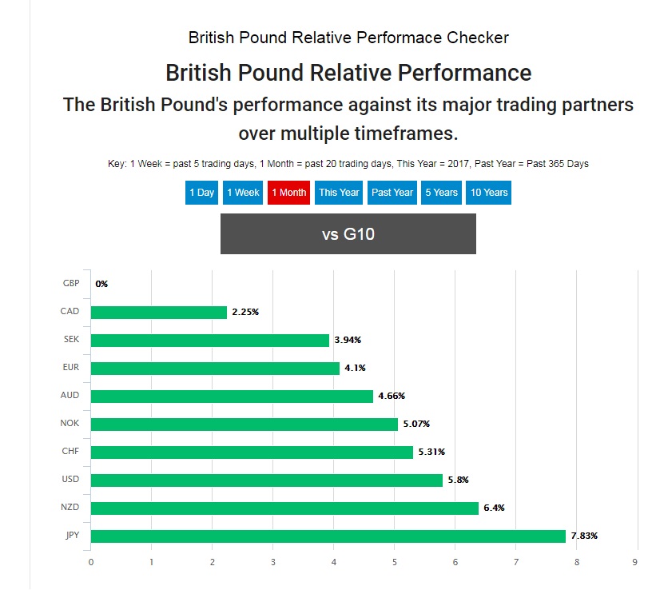
Task: Select the USD performance bar
Action: [266, 480]
